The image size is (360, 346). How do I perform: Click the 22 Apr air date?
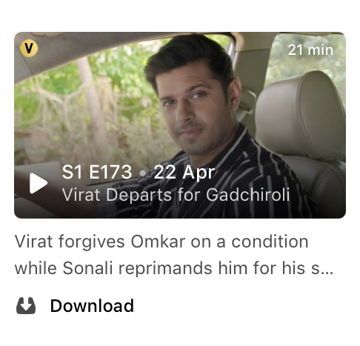coord(184,173)
